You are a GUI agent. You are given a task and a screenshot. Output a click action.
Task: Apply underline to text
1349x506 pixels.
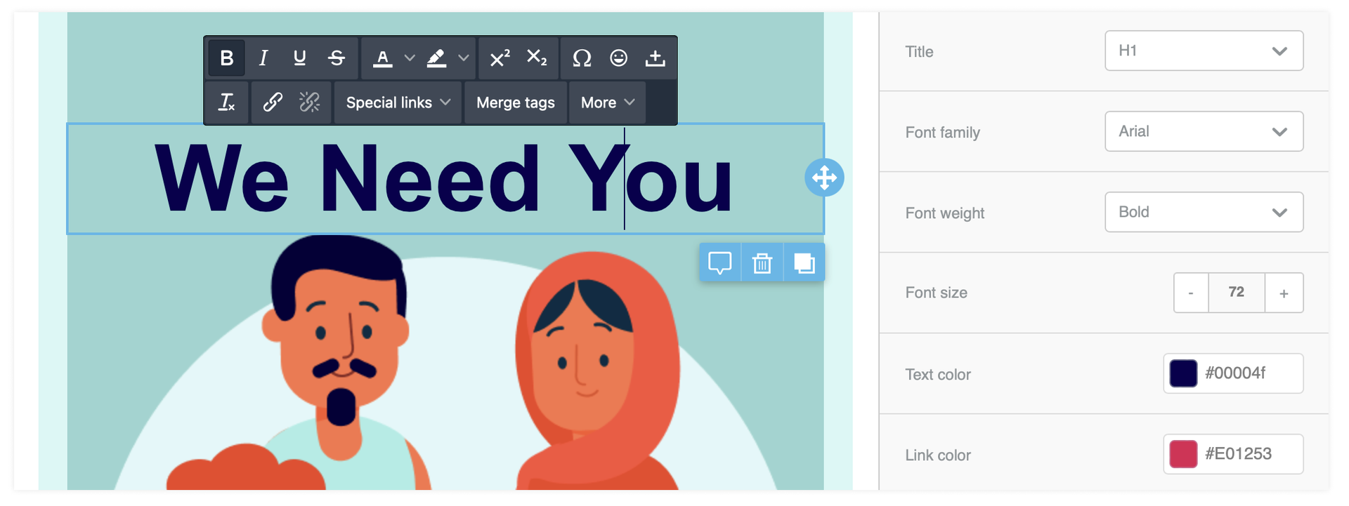[x=300, y=58]
